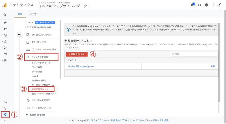The width and height of the screenshot is (226, 124).
Task: Open プライバシー ポリシー footer link
Action: [x=133, y=120]
